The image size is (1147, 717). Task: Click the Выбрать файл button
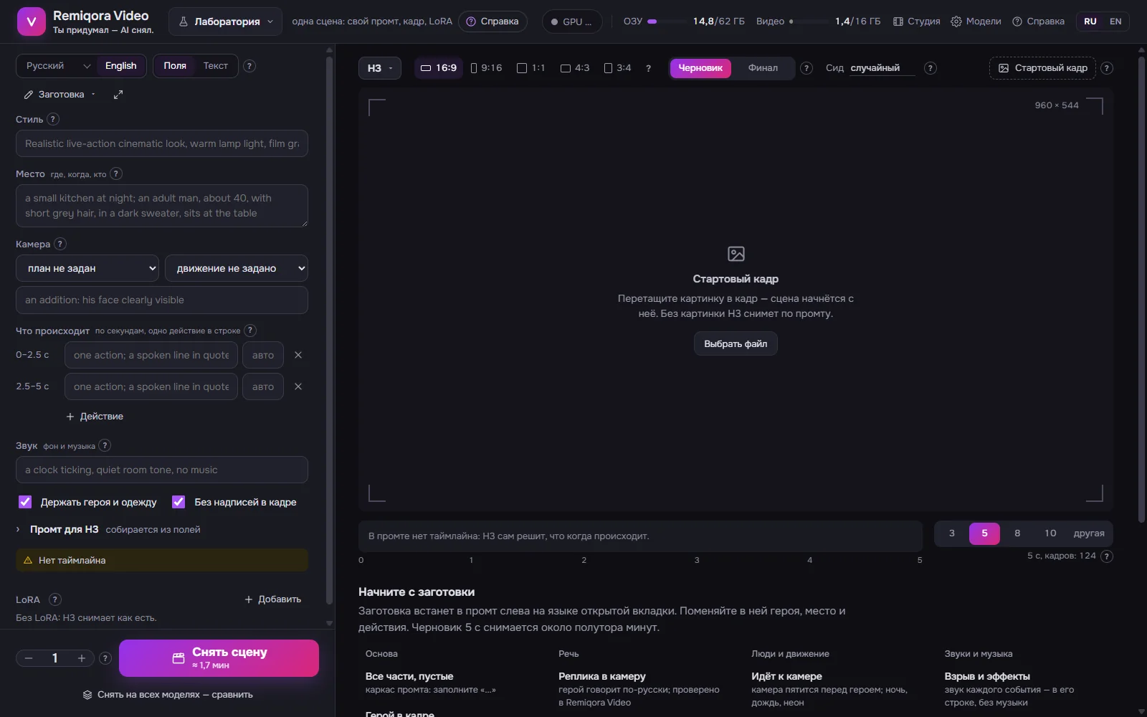coord(736,343)
